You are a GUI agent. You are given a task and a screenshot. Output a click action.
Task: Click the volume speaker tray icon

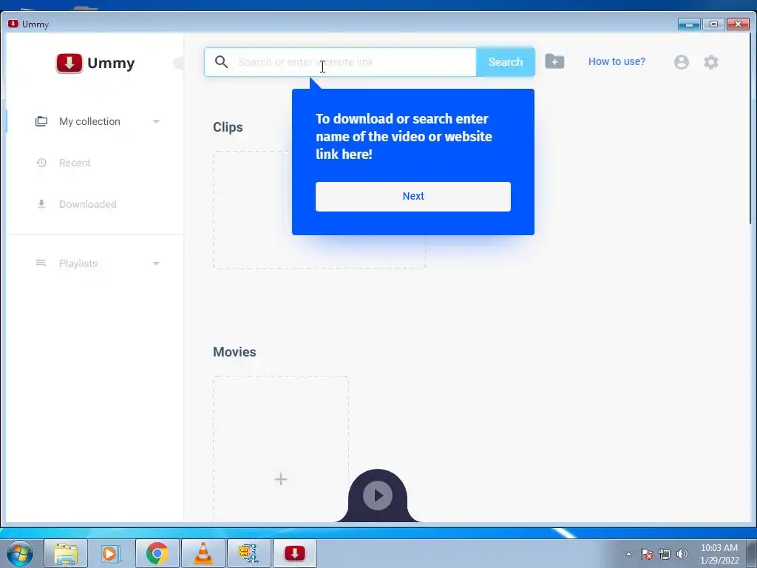pos(682,554)
